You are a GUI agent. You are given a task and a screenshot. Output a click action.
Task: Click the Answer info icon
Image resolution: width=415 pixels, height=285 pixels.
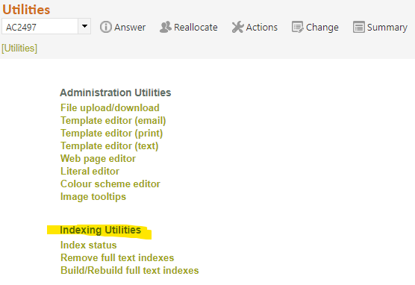coord(105,27)
